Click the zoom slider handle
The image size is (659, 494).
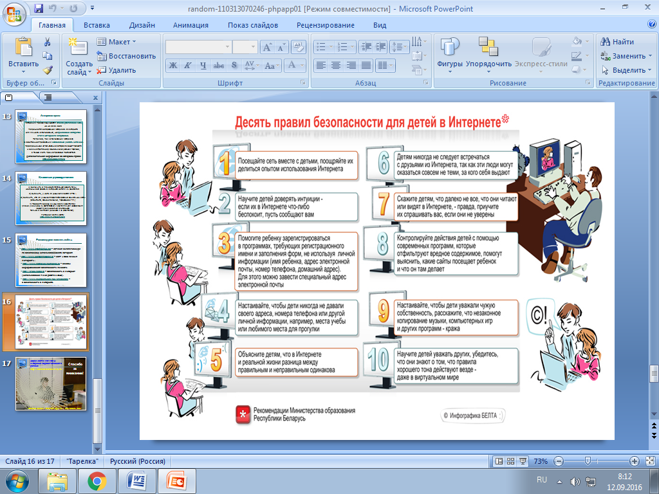588,461
